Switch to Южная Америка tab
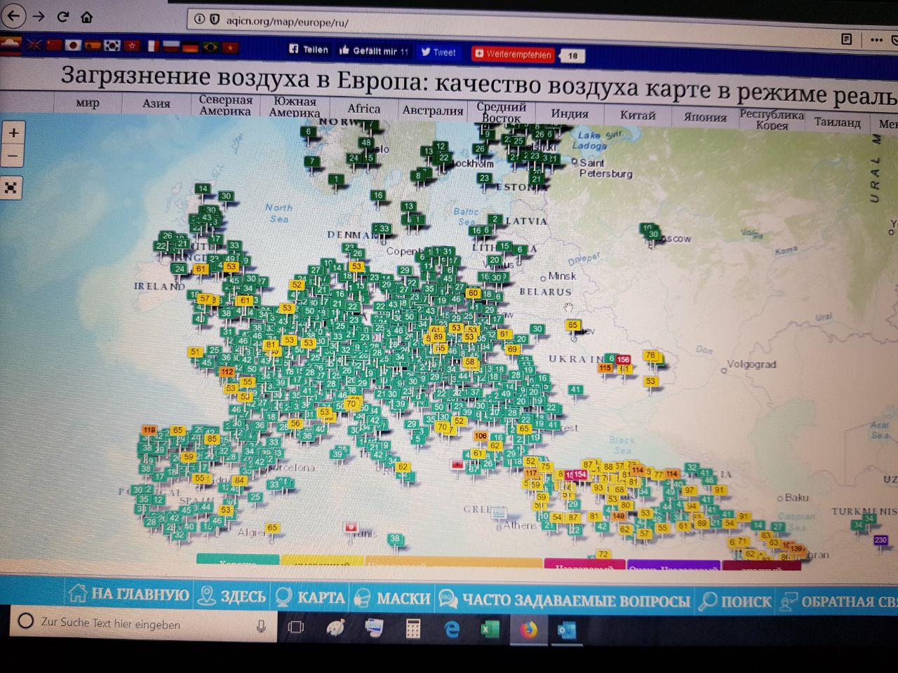 295,106
